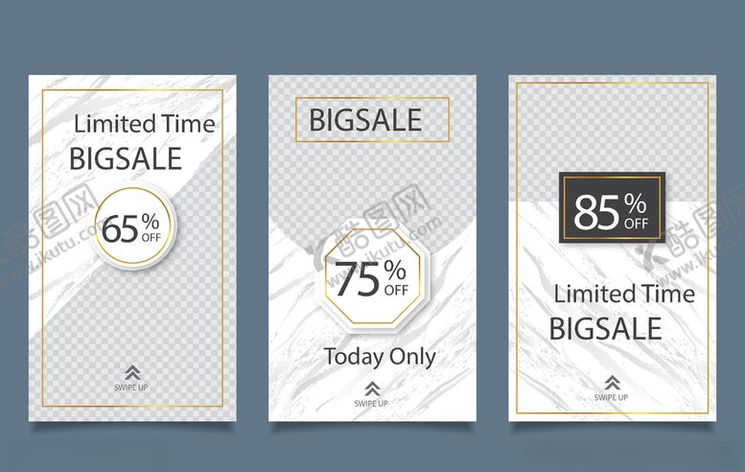Click the Today Only text
Screen dimensions: 745x472
pos(380,358)
